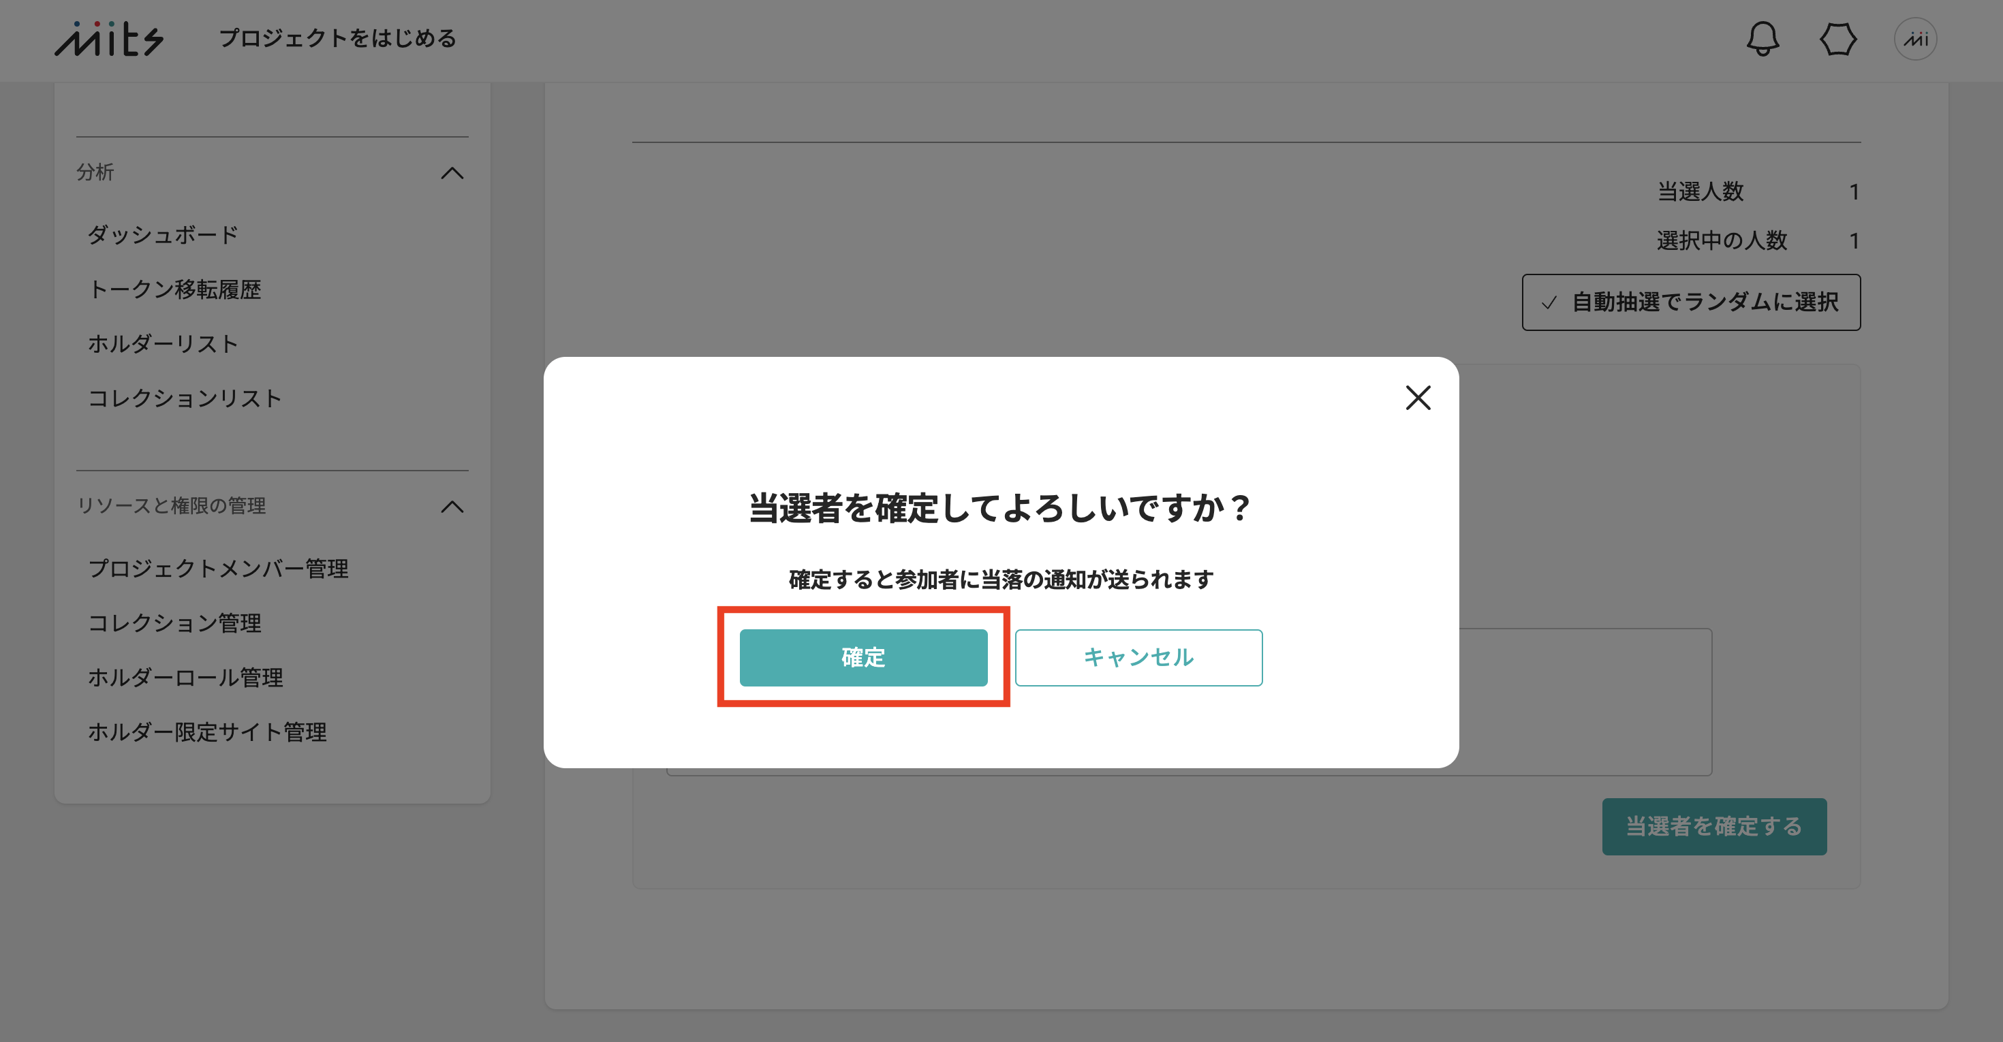This screenshot has height=1042, width=2003.
Task: Open the notification bell
Action: [1763, 39]
